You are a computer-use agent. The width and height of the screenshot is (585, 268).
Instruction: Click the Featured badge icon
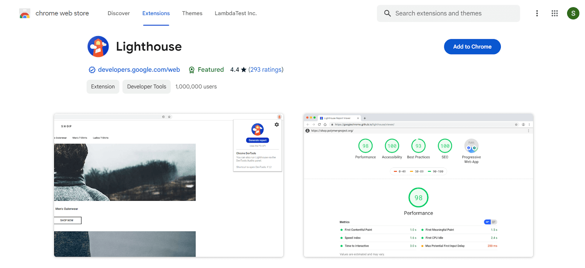pos(192,70)
